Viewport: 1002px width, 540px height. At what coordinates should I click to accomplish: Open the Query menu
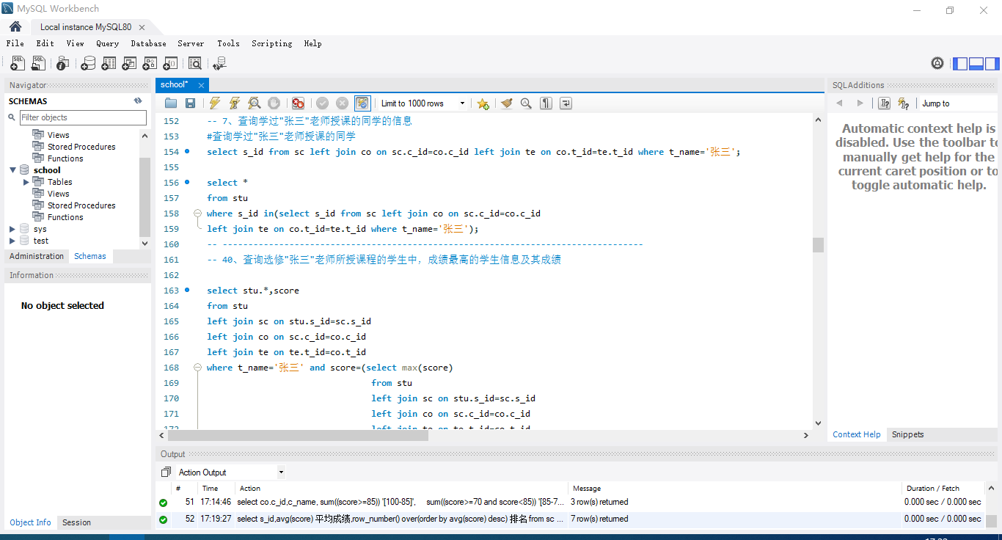coord(107,43)
